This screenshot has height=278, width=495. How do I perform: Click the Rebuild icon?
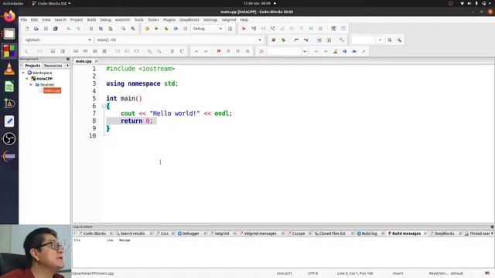tap(176, 29)
